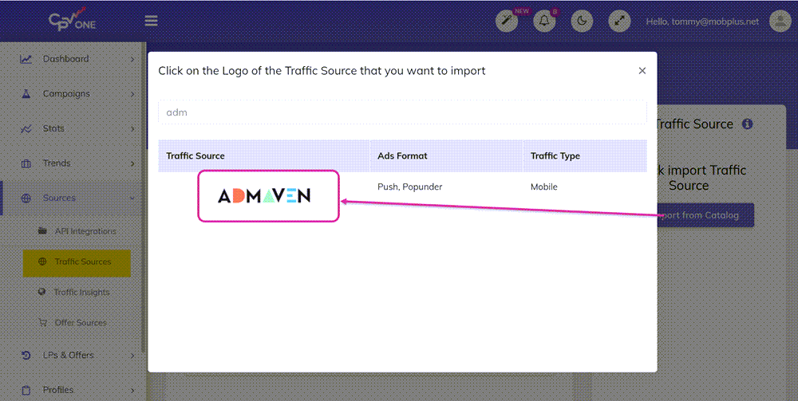Click the Dashboard chart icon

tap(26, 59)
